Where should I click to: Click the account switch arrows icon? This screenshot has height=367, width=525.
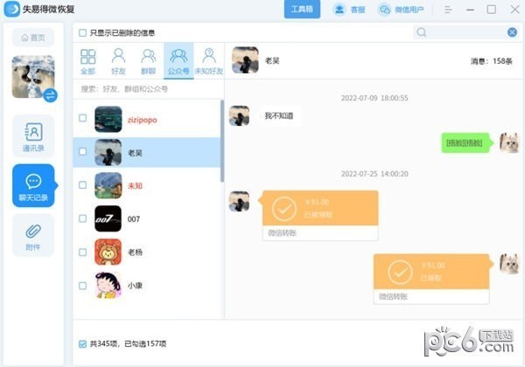[x=50, y=95]
